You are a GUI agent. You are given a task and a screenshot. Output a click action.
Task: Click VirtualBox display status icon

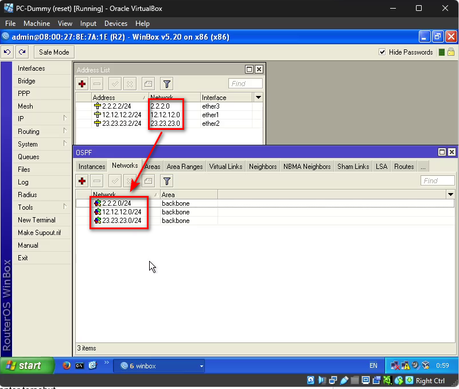(x=365, y=380)
